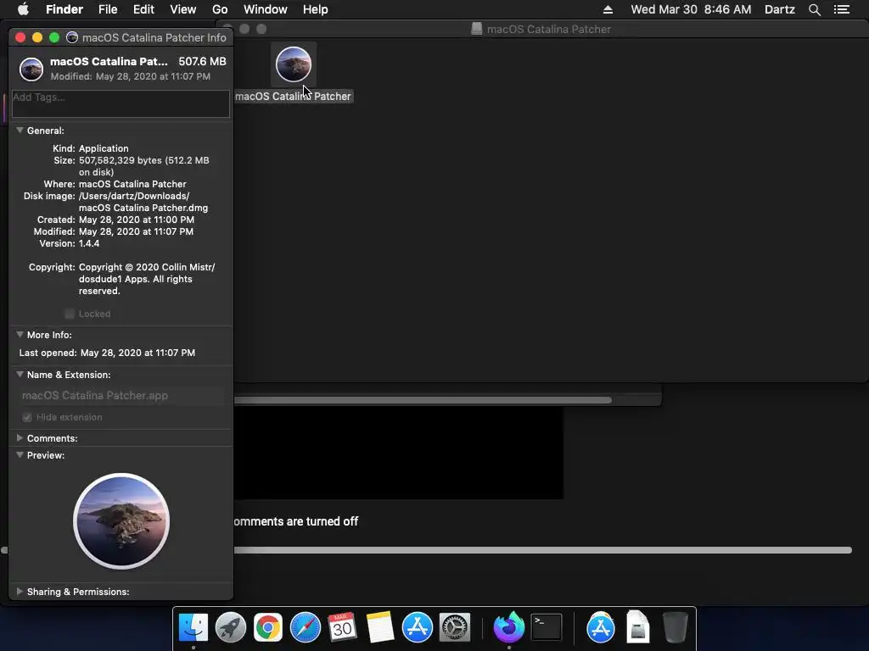
Task: Open the Finder menu
Action: pyautogui.click(x=64, y=9)
